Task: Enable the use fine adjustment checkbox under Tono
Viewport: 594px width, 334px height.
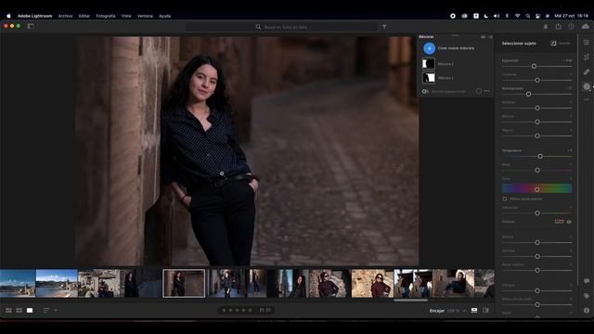Action: point(505,199)
